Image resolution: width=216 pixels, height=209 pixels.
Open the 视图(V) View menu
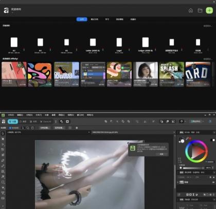70,115
